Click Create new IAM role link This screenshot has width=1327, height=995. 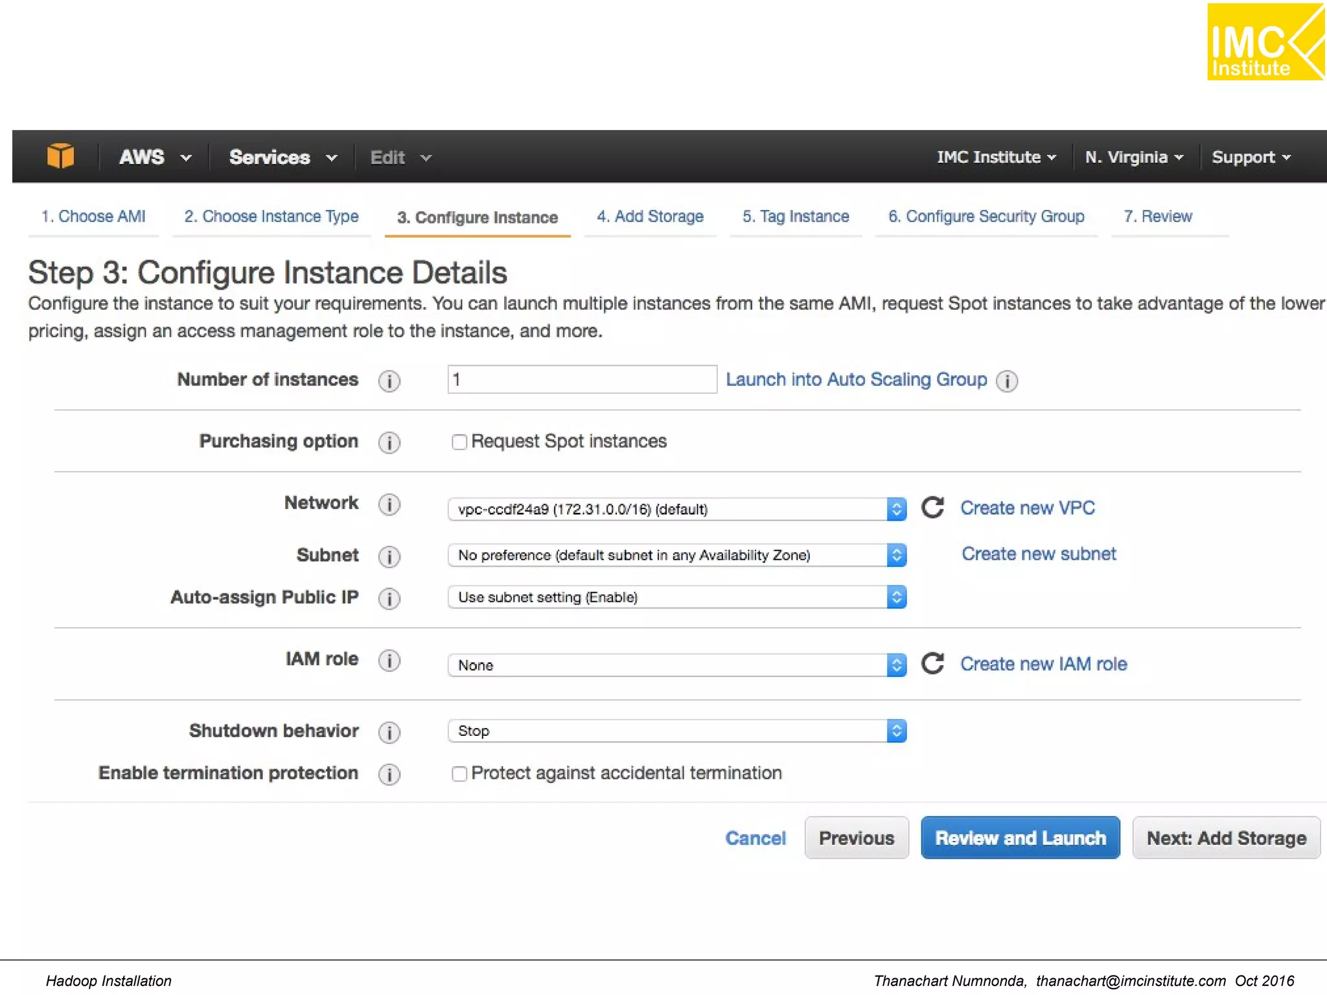click(x=1044, y=664)
